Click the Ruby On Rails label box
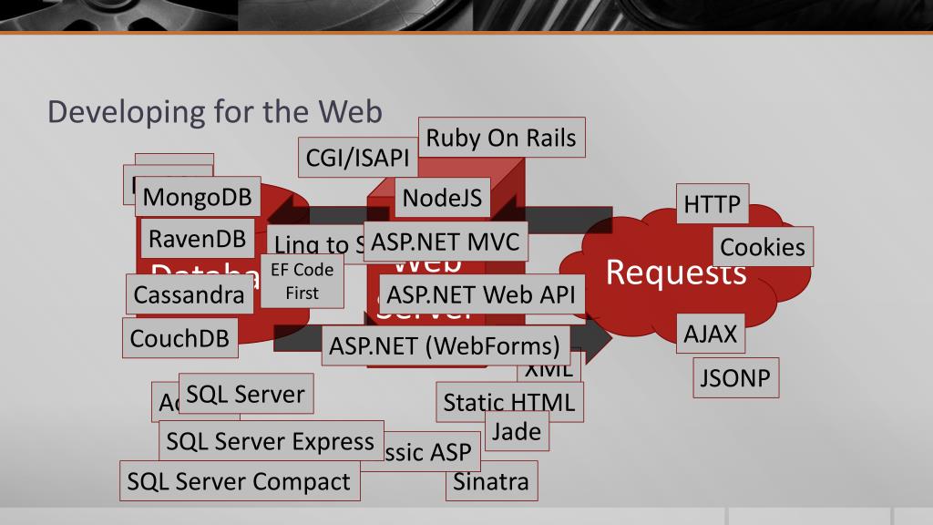Image resolution: width=933 pixels, height=525 pixels. click(502, 138)
